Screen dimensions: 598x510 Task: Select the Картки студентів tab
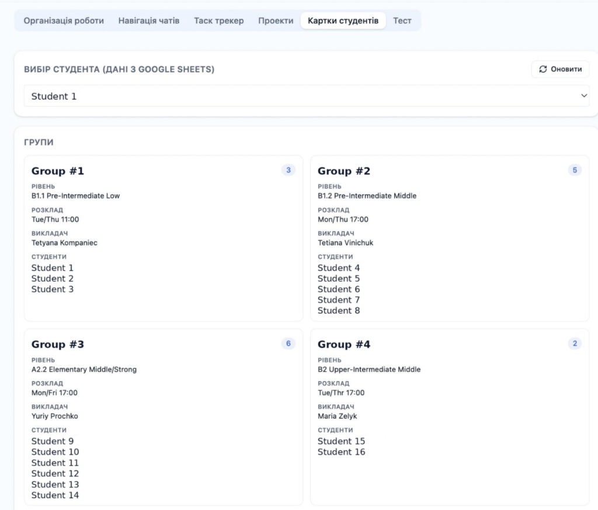point(343,20)
